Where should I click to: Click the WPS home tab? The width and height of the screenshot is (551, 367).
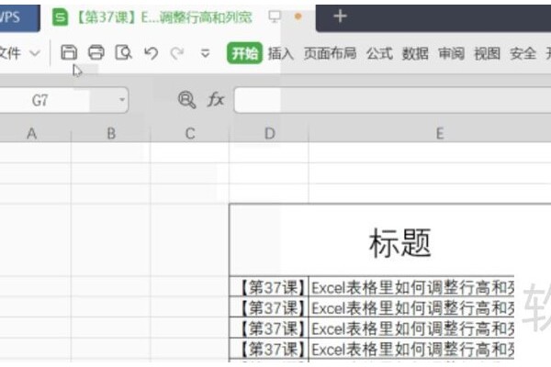click(x=17, y=17)
